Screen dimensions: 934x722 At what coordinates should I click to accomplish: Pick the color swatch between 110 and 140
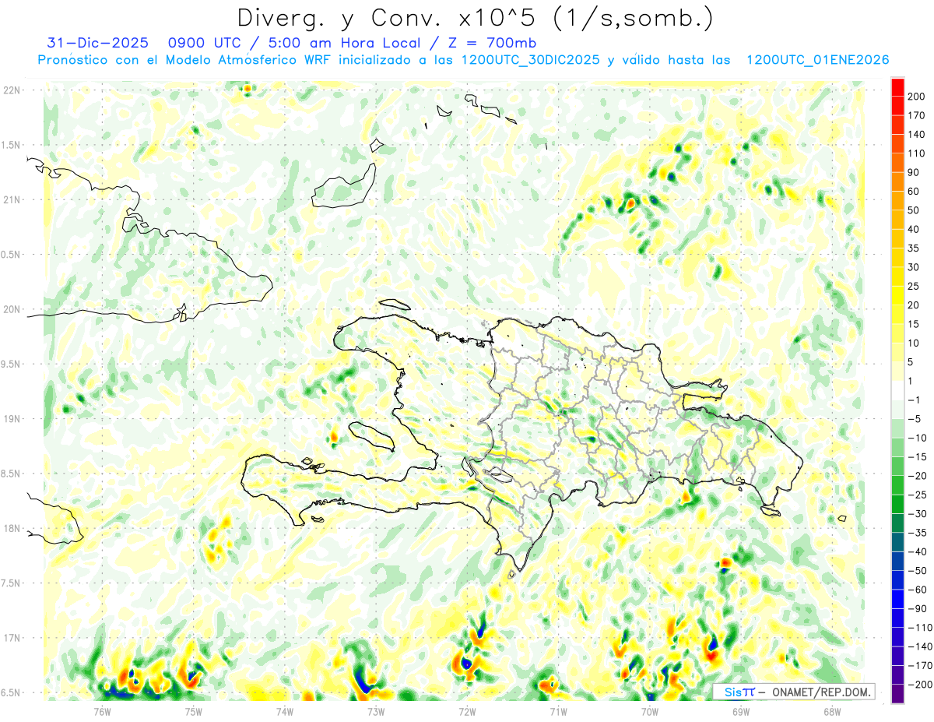897,144
